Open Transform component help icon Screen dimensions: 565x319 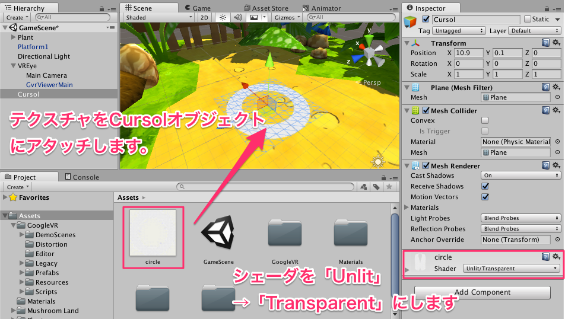[x=545, y=43]
